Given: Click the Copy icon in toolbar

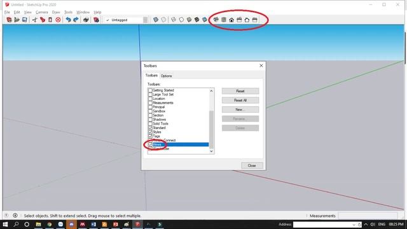Looking at the screenshot, I should point(43,20).
